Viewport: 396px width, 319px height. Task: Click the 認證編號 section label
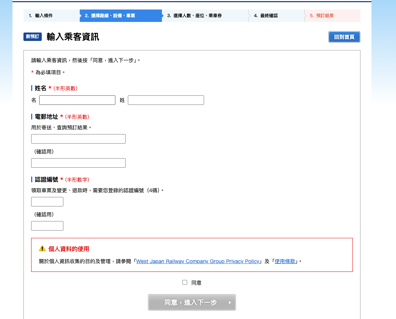[x=47, y=179]
